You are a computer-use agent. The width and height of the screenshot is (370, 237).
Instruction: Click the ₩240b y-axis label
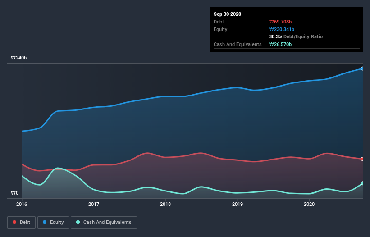coord(18,58)
